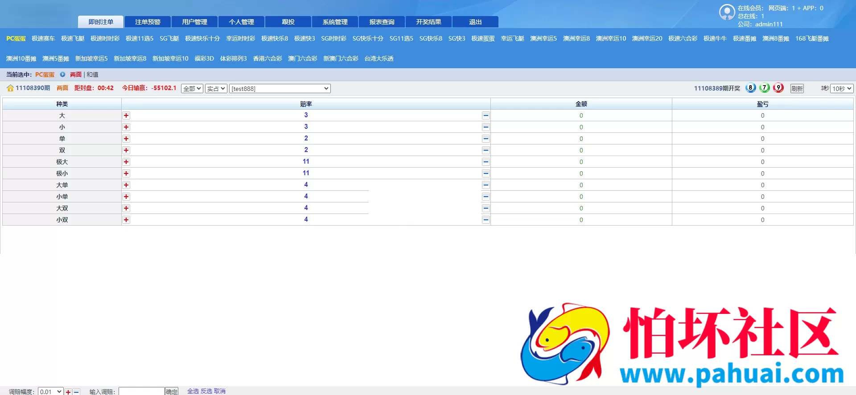Click plus icon in 双 row

point(126,150)
